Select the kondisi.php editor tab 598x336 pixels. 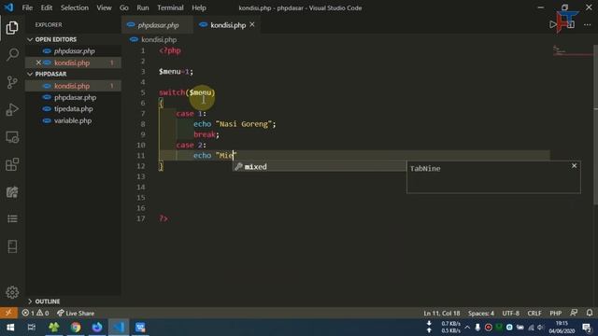tap(228, 25)
